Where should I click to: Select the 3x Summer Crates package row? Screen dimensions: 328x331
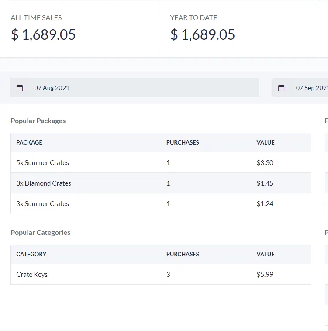click(x=161, y=203)
